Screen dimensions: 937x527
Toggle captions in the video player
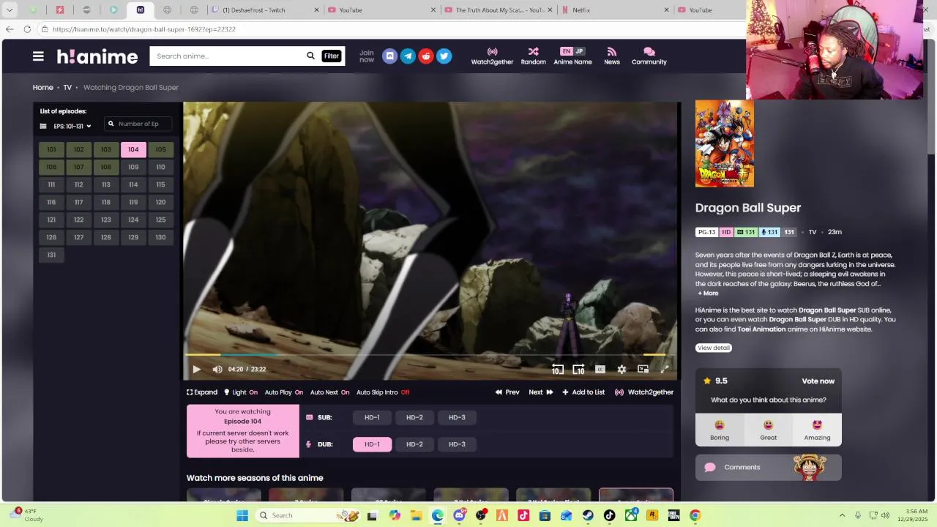tap(600, 370)
